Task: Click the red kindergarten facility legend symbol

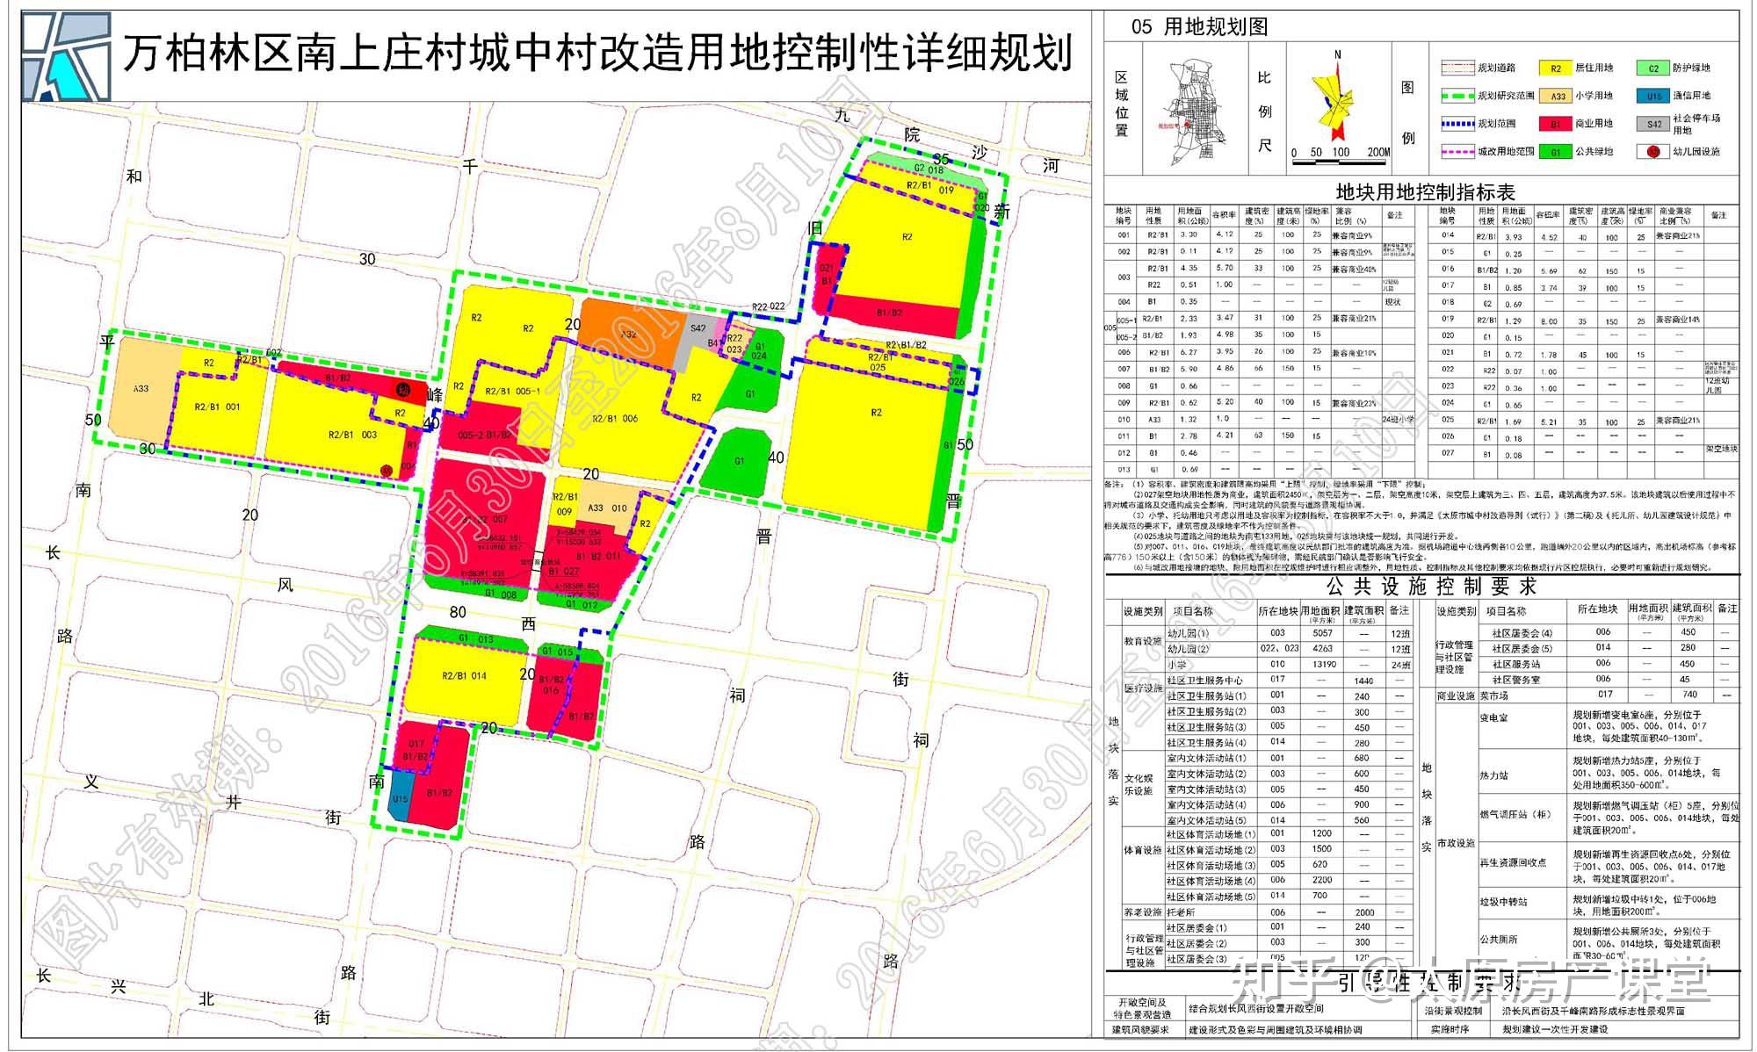Action: (x=1653, y=151)
